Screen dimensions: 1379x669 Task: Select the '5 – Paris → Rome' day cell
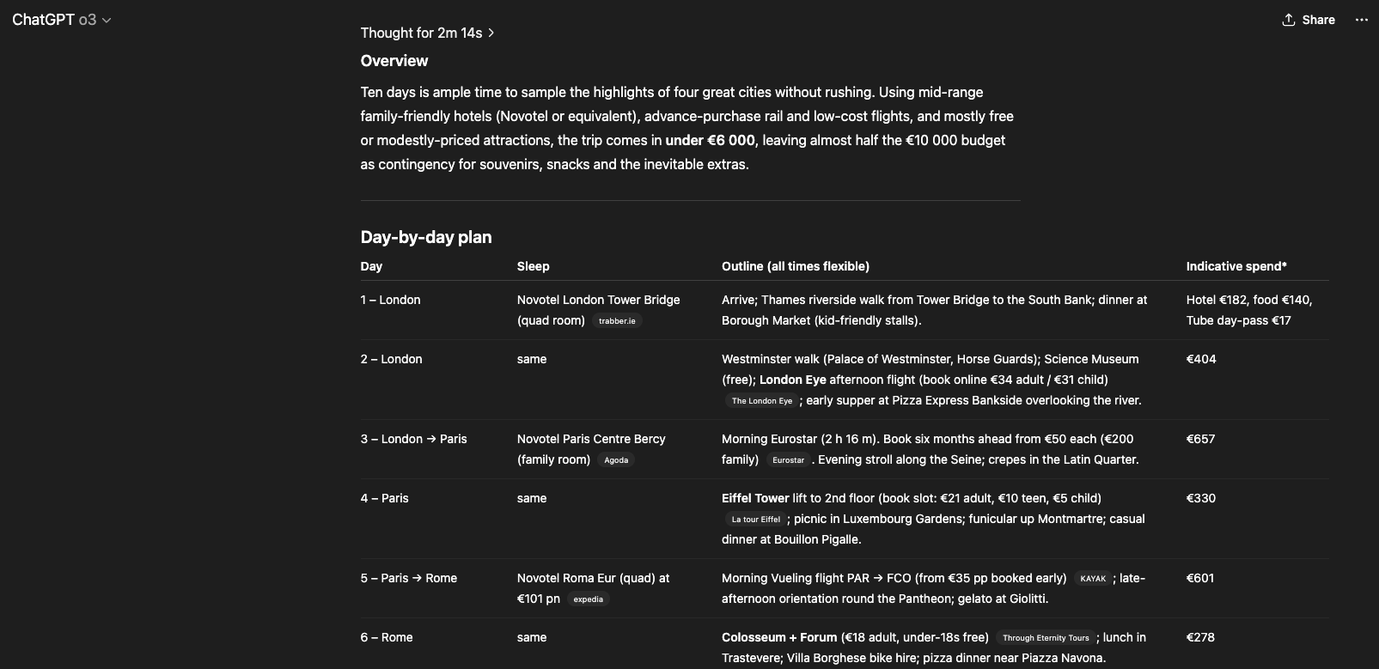tap(409, 578)
